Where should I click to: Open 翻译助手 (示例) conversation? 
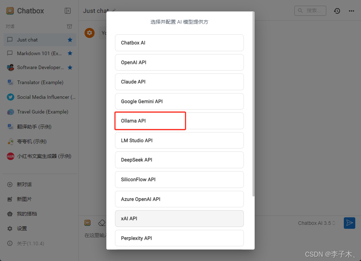[40, 127]
